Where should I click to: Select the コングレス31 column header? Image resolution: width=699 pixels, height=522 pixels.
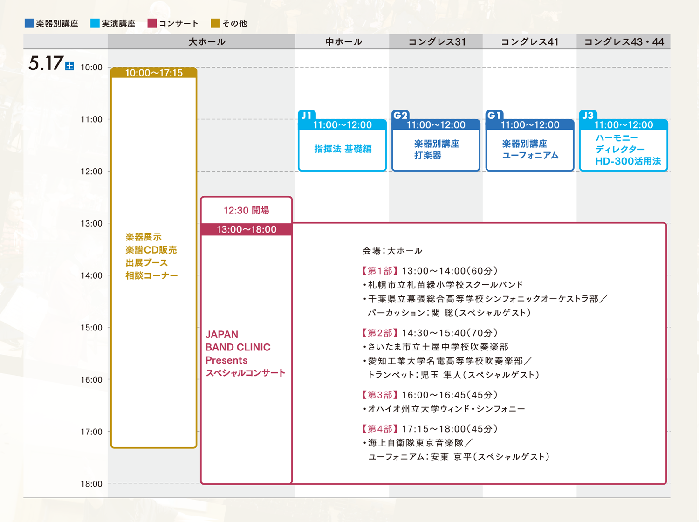click(x=437, y=42)
